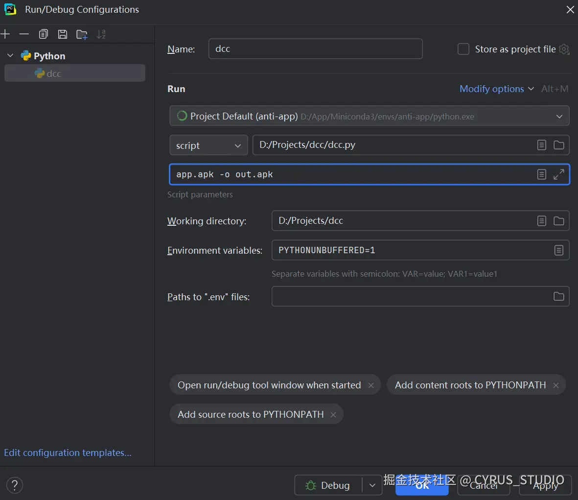This screenshot has height=500, width=578.
Task: Start the Debug button
Action: point(328,485)
